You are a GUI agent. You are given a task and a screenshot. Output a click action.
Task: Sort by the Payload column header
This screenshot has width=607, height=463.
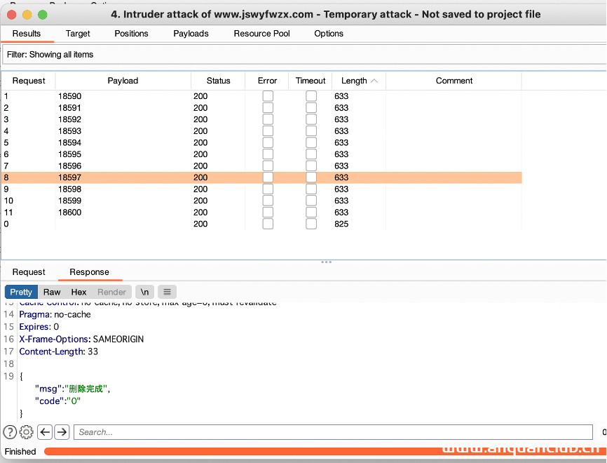[x=123, y=81]
